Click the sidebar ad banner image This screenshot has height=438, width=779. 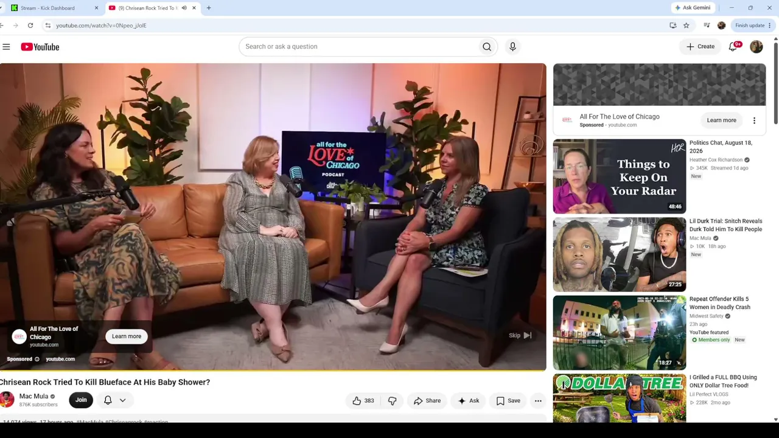(x=659, y=85)
